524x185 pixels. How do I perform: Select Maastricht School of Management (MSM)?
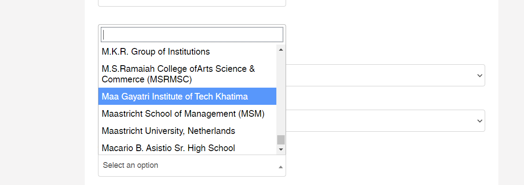click(x=183, y=114)
